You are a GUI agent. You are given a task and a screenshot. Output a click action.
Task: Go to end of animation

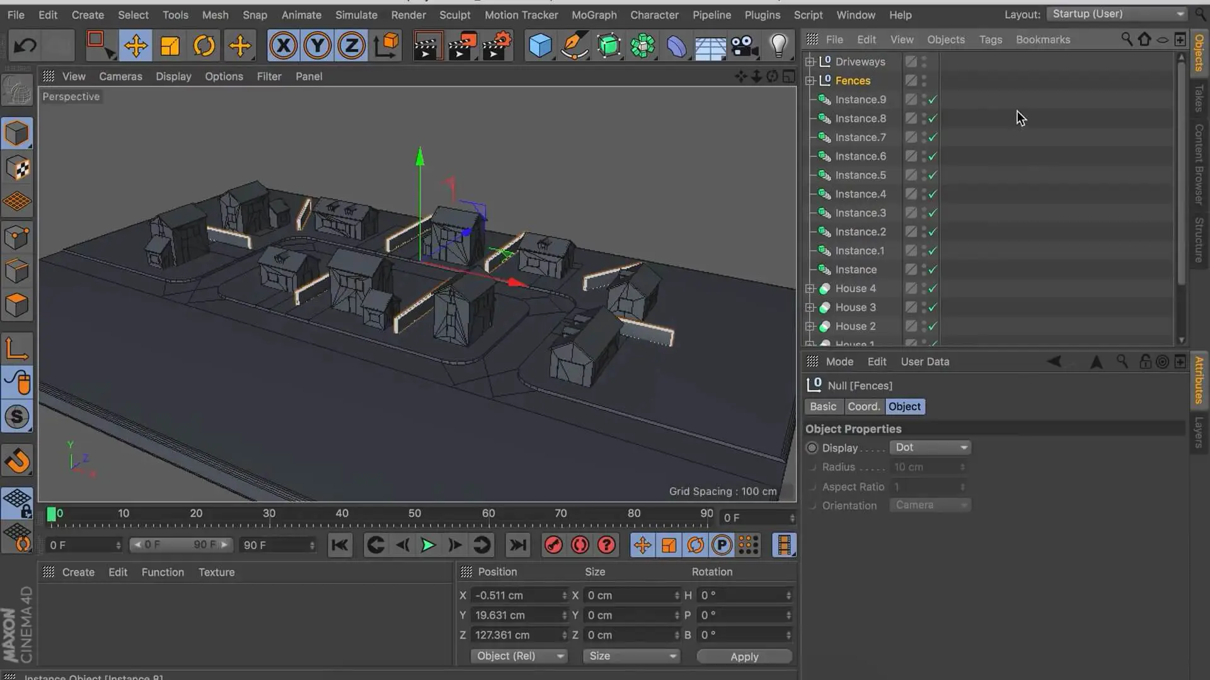pyautogui.click(x=518, y=545)
